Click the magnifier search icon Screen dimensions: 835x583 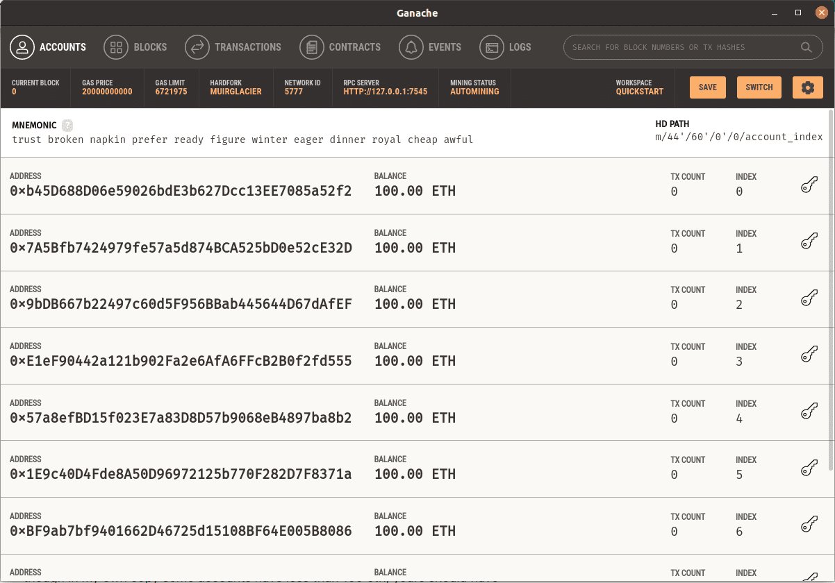tap(807, 47)
